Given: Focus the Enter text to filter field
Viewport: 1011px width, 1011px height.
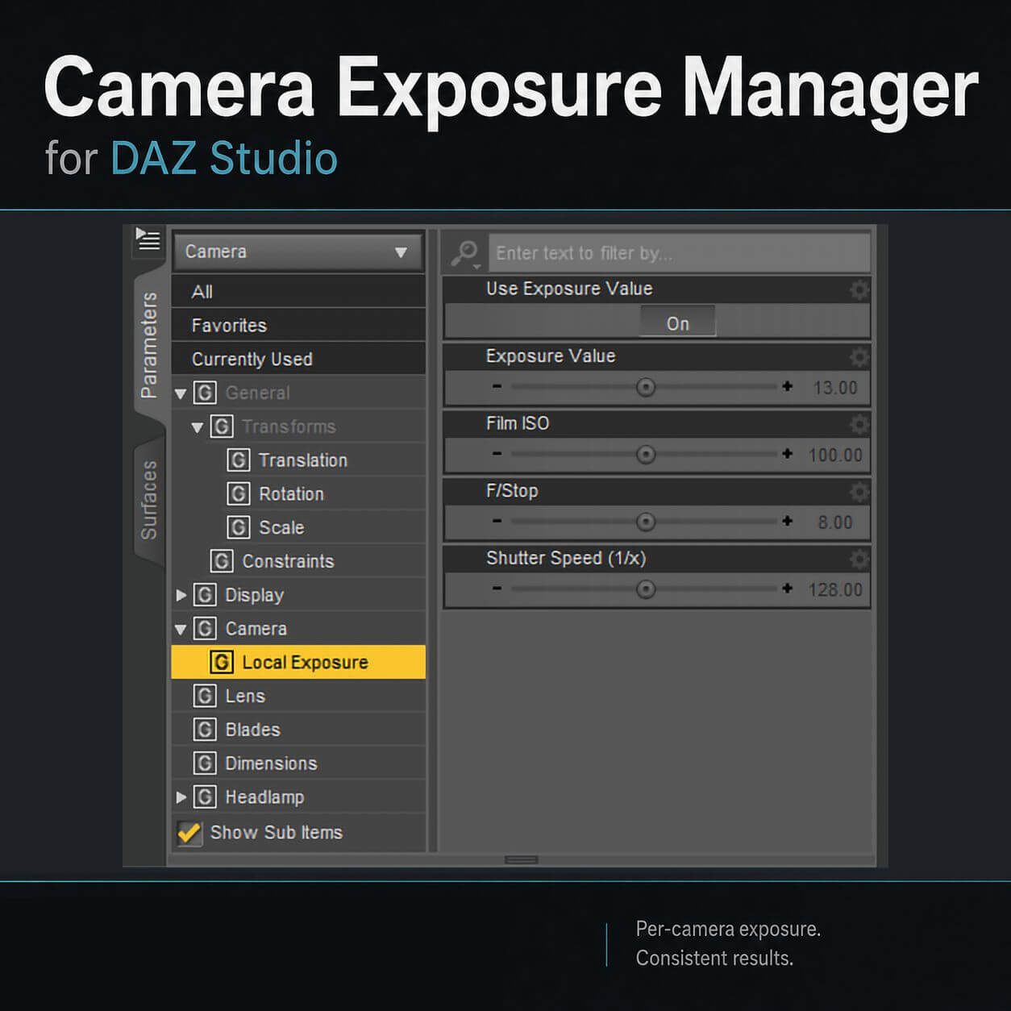Looking at the screenshot, I should (680, 253).
